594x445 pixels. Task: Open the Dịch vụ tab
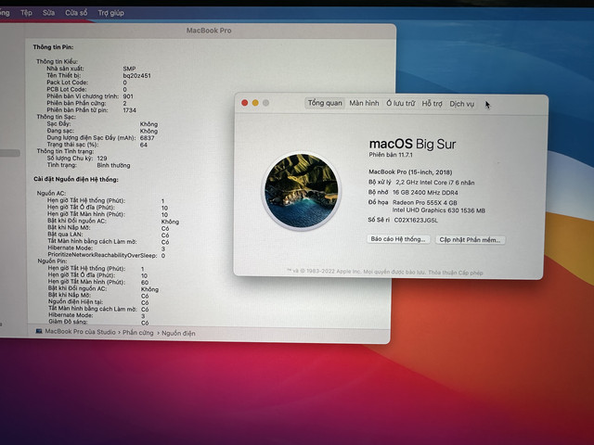(462, 104)
